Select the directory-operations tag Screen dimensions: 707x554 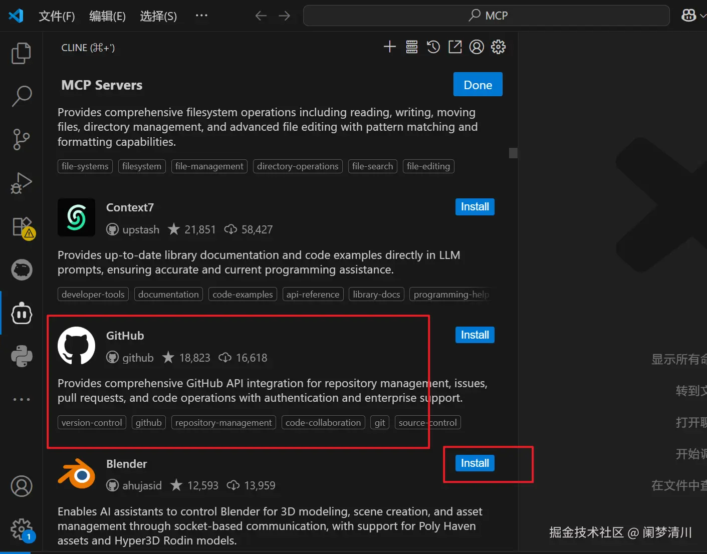pos(298,166)
